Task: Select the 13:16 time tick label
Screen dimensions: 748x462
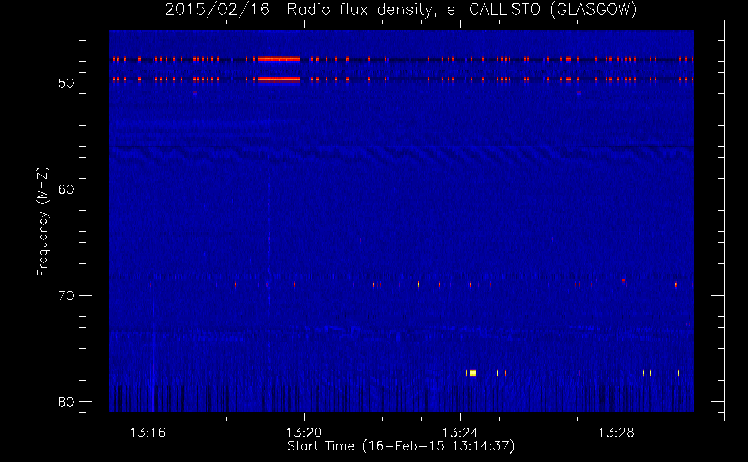Action: tap(147, 433)
